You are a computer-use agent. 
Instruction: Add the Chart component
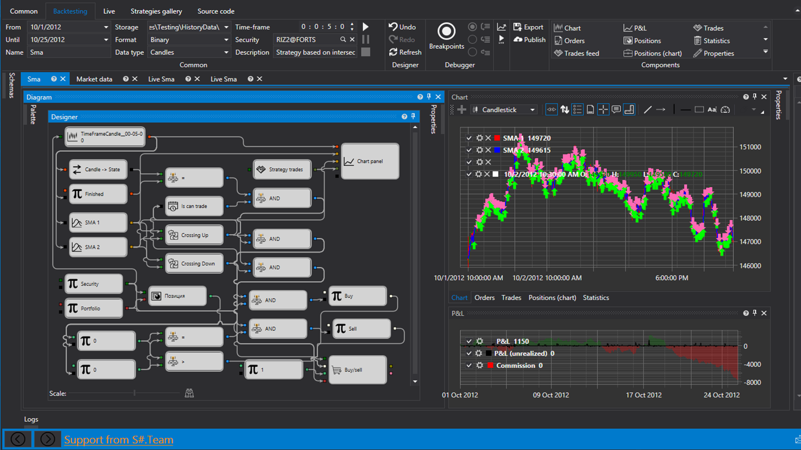click(567, 28)
